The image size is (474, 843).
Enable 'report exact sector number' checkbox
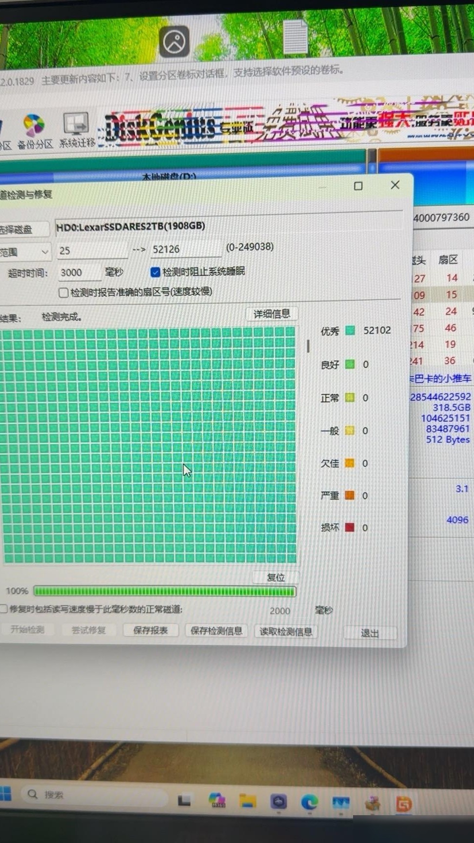(63, 293)
